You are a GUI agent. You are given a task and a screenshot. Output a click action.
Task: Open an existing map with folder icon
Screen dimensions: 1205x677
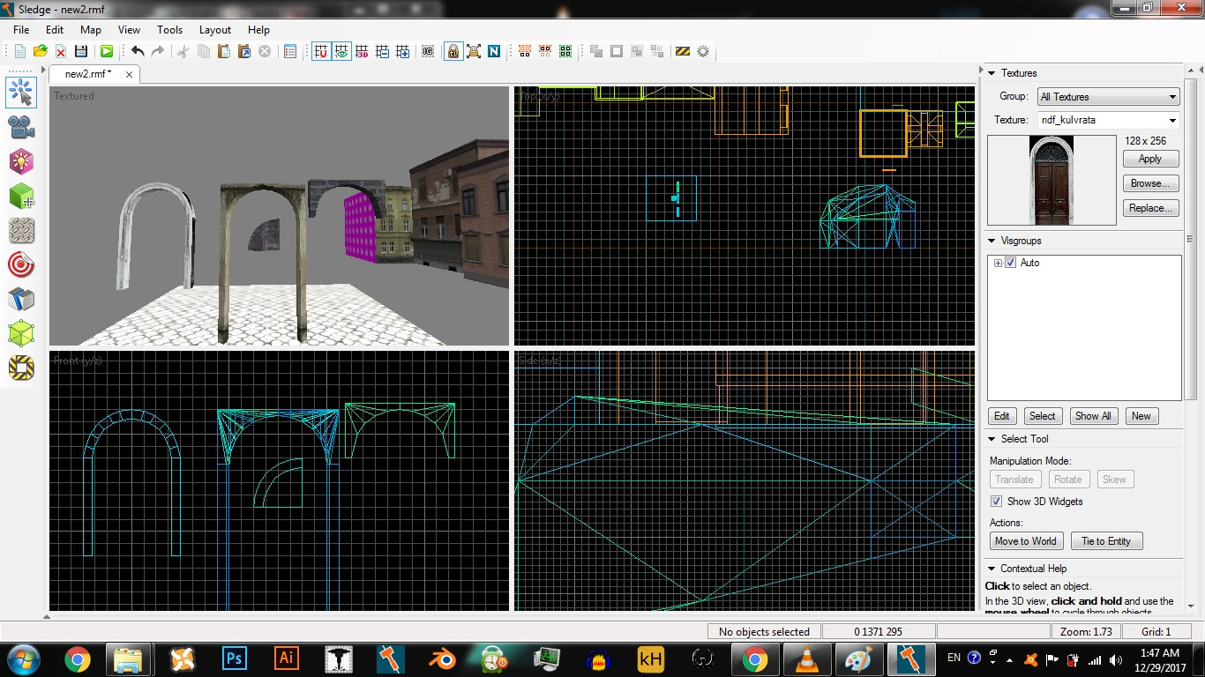[x=40, y=52]
